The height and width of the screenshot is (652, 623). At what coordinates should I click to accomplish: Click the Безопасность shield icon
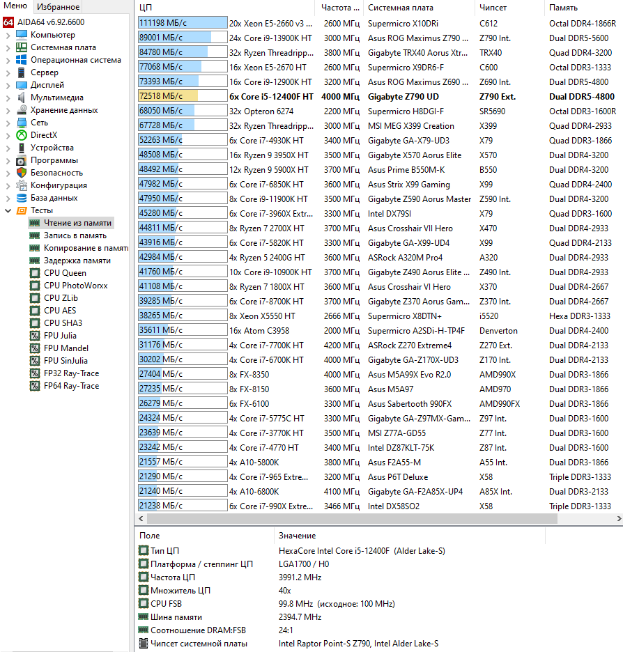coord(22,173)
